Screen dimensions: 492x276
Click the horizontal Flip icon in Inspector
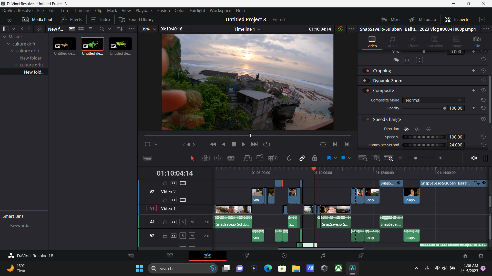(407, 60)
